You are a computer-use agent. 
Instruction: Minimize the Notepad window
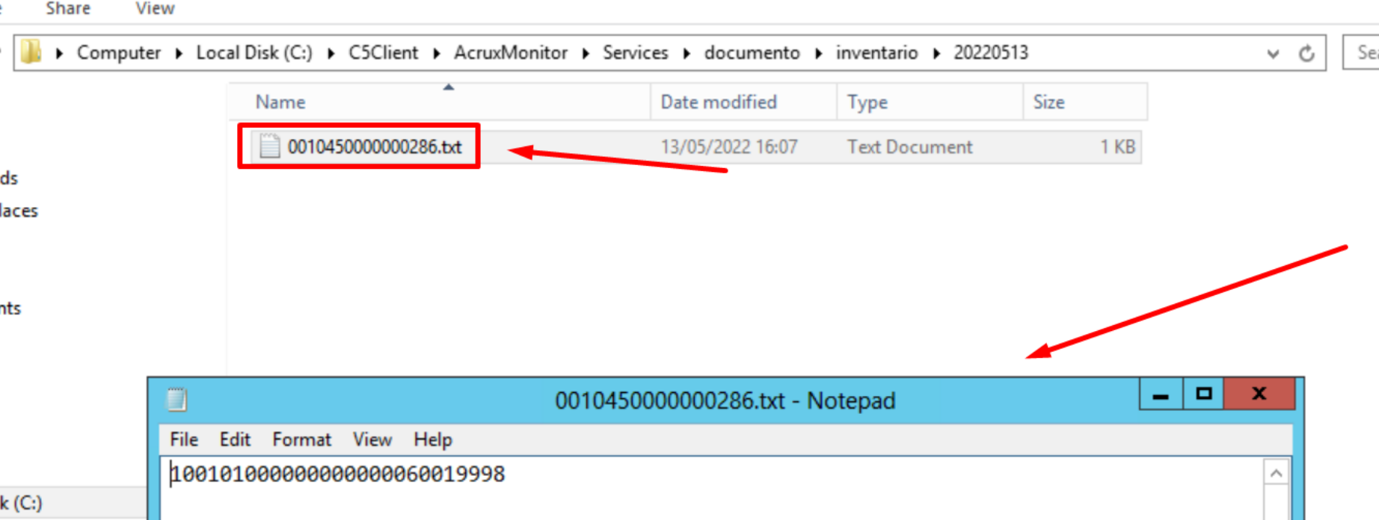point(1161,394)
